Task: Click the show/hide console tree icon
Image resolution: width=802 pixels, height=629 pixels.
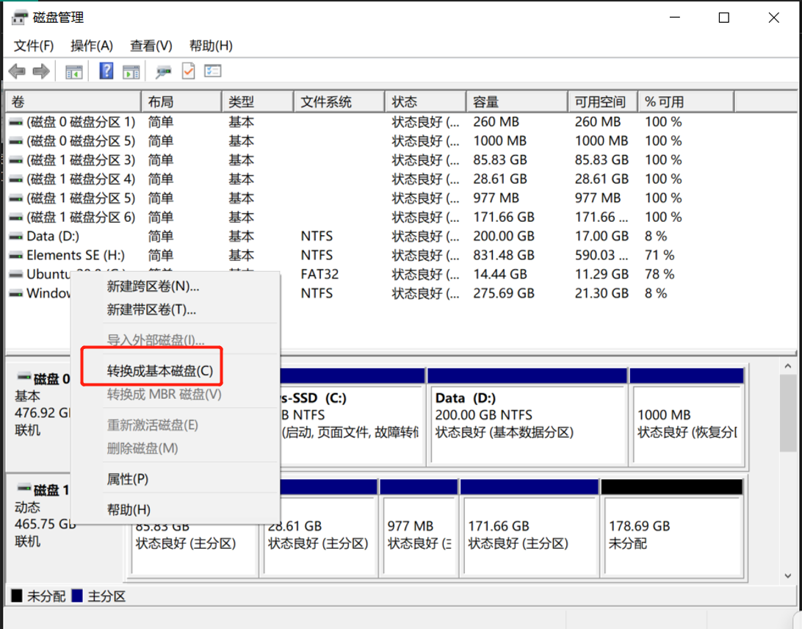Action: 74,72
